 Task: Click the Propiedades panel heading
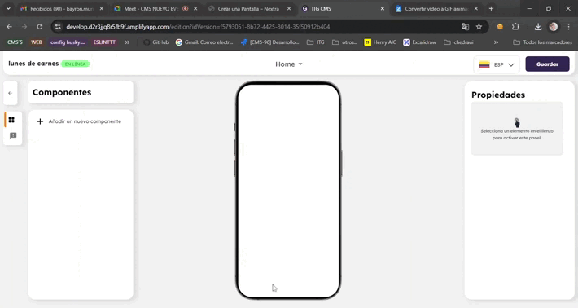(498, 95)
